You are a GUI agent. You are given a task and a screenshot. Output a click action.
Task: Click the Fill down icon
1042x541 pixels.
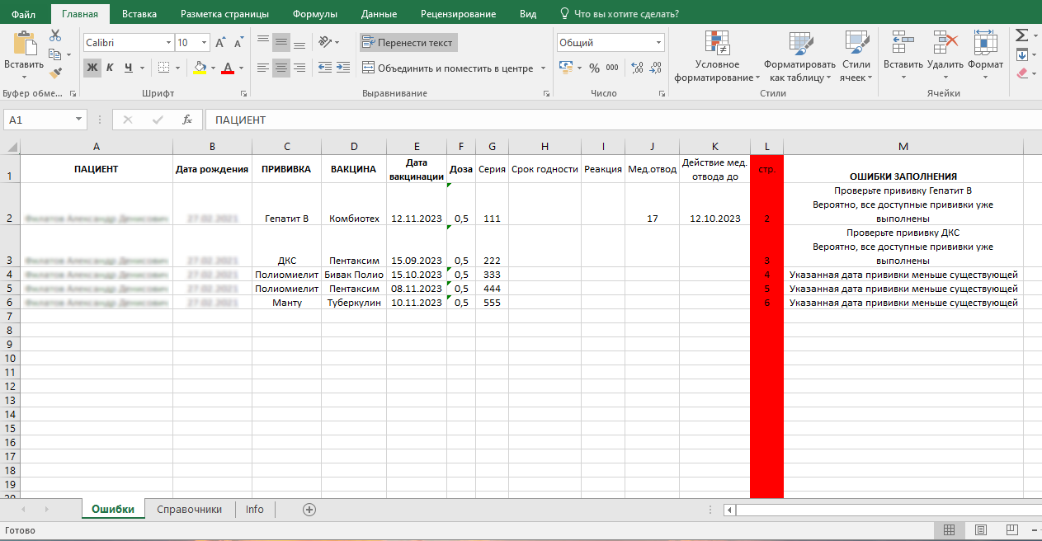click(1021, 54)
